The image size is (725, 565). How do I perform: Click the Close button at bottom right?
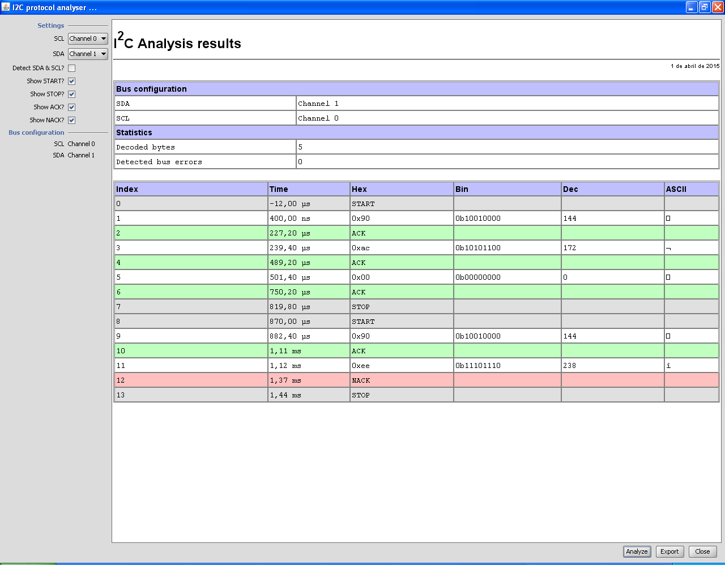click(x=702, y=551)
